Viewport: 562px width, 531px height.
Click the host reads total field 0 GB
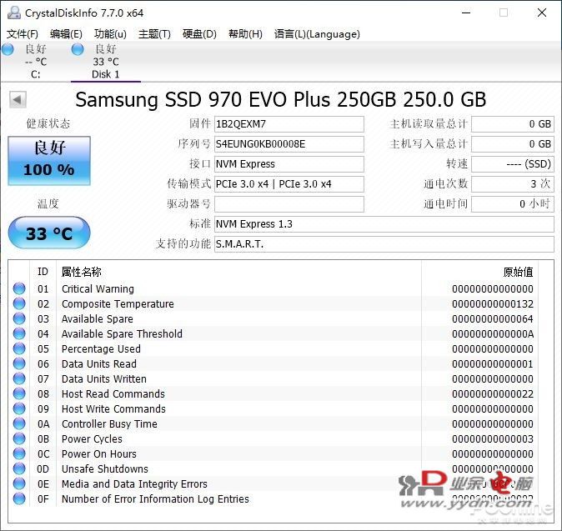point(513,124)
